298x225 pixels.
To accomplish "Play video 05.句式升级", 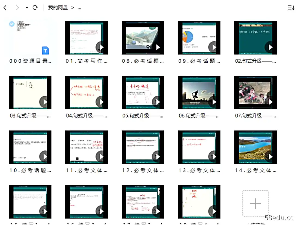I will click(x=143, y=93).
